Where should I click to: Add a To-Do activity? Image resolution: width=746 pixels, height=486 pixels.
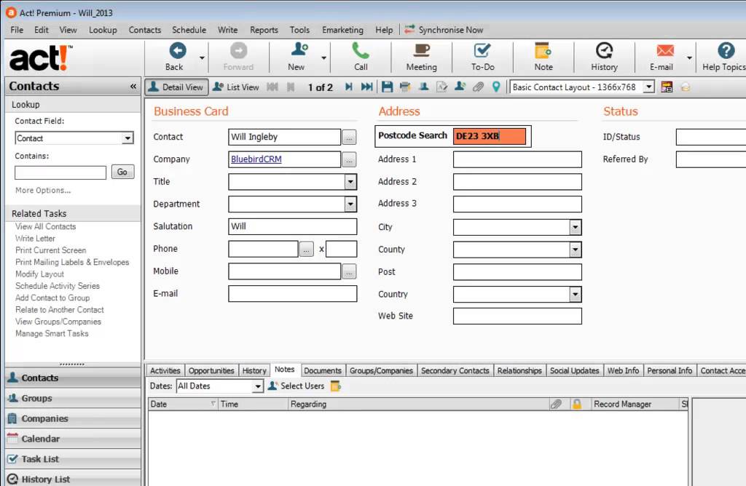click(482, 57)
